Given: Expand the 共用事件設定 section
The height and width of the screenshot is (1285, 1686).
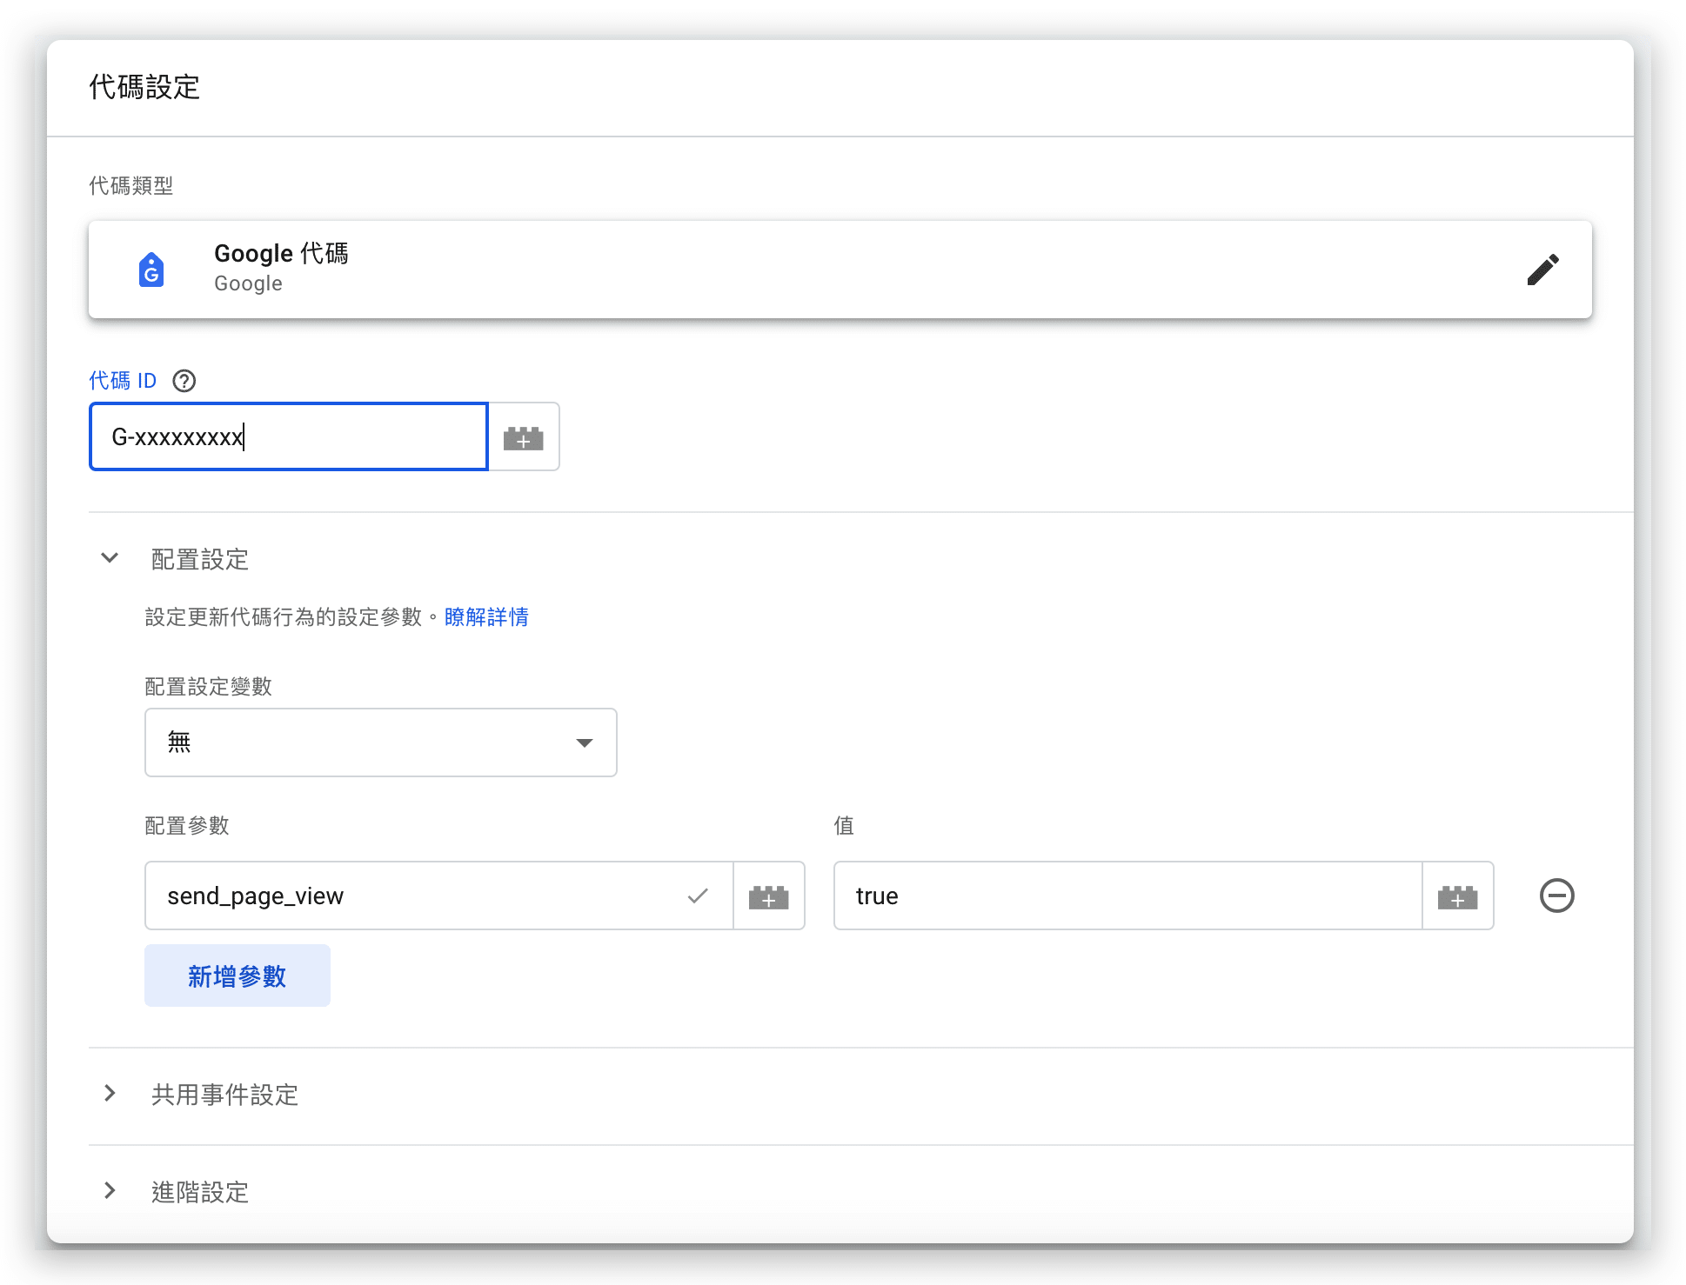Looking at the screenshot, I should pos(110,1094).
